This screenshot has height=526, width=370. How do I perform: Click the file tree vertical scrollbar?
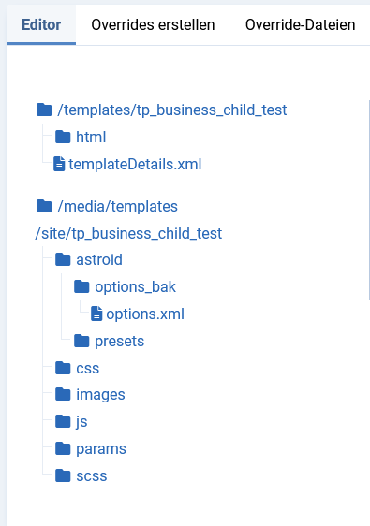pyautogui.click(x=369, y=199)
